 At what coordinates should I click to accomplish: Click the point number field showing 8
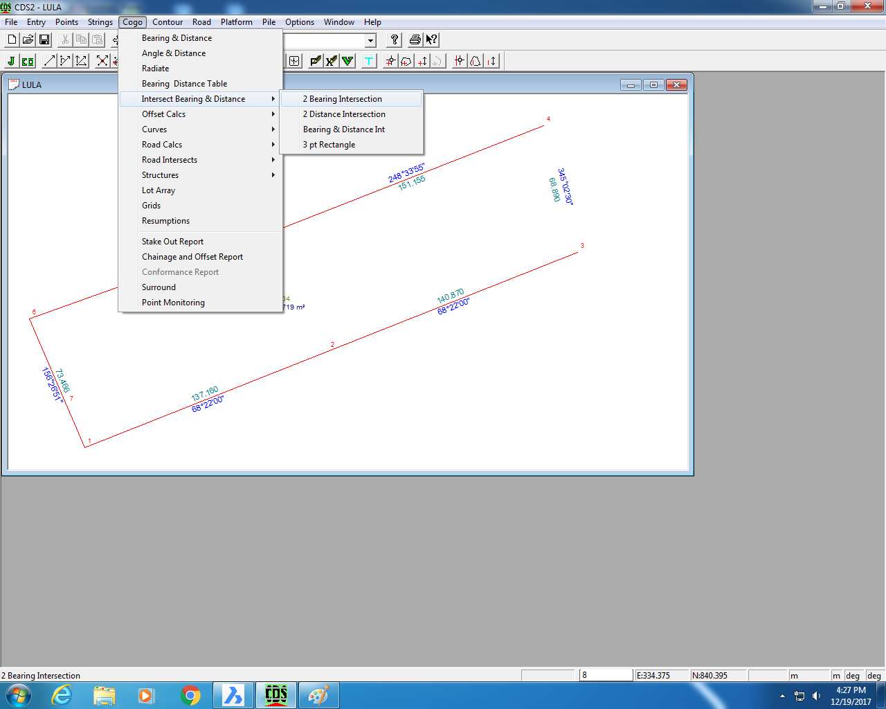coord(606,674)
